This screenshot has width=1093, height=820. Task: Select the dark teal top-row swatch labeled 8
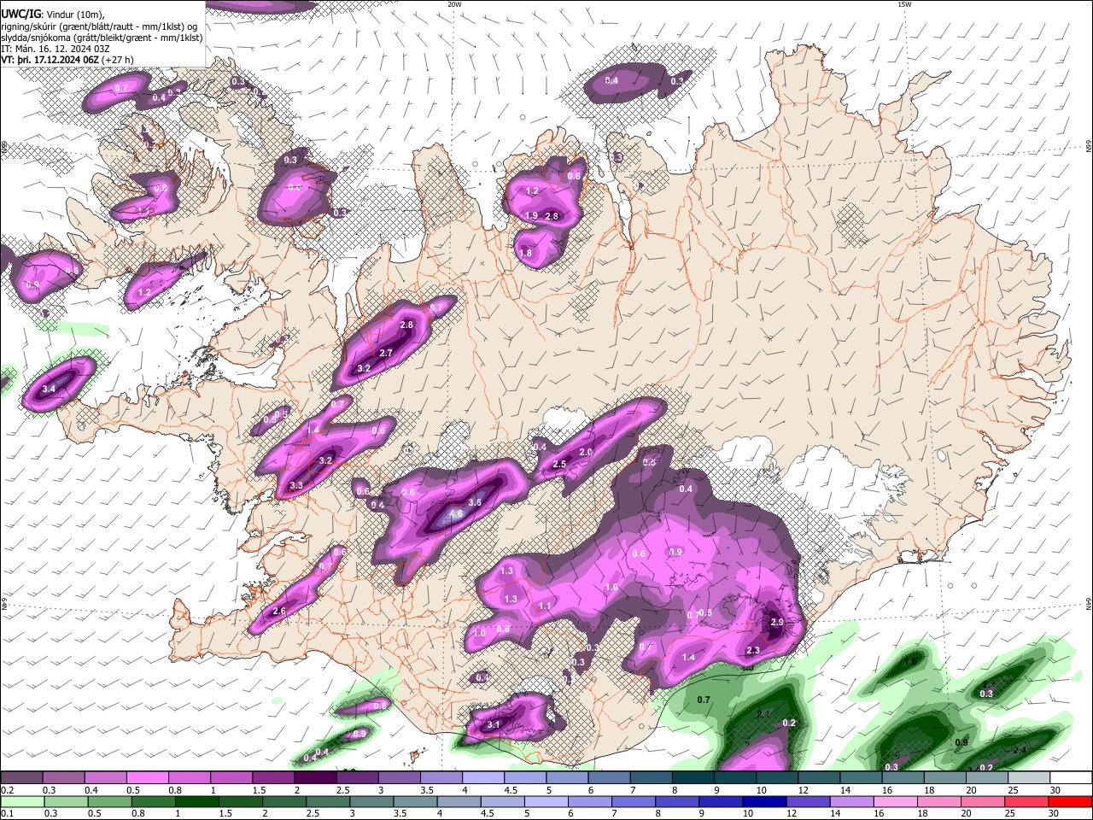[x=693, y=777]
